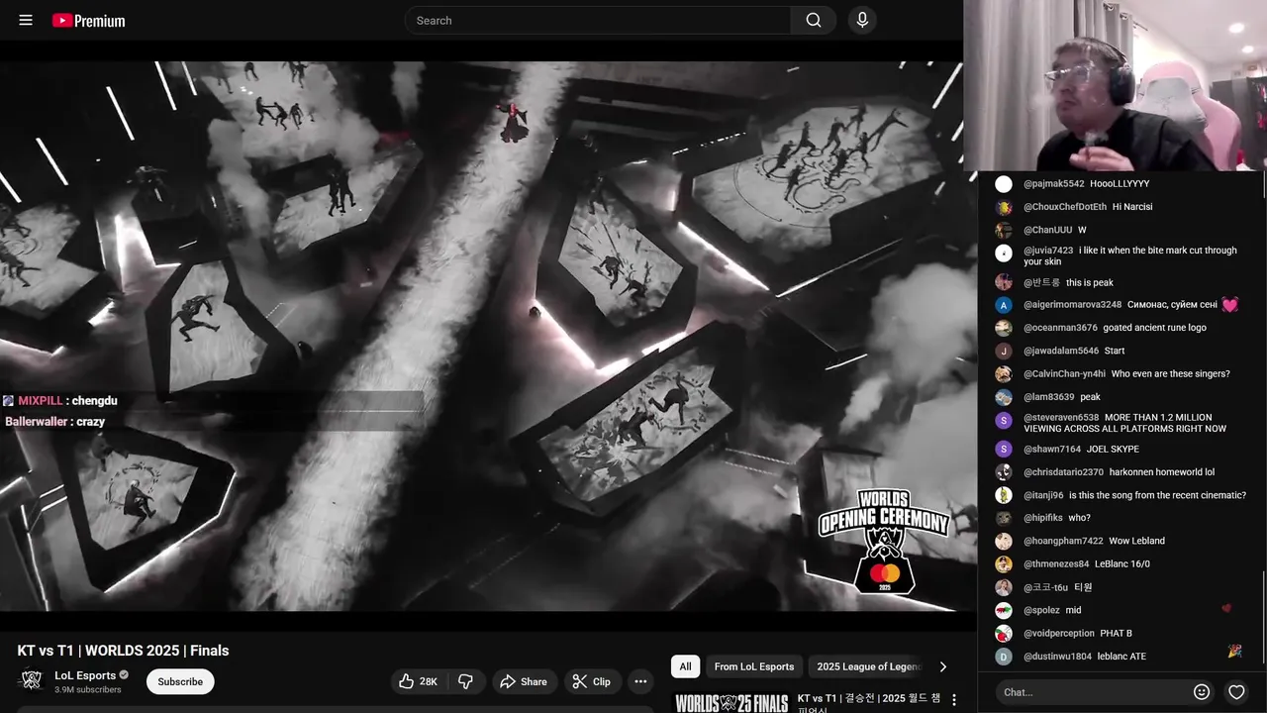
Task: Click 'leblanc ATE' chat message
Action: click(x=1121, y=657)
